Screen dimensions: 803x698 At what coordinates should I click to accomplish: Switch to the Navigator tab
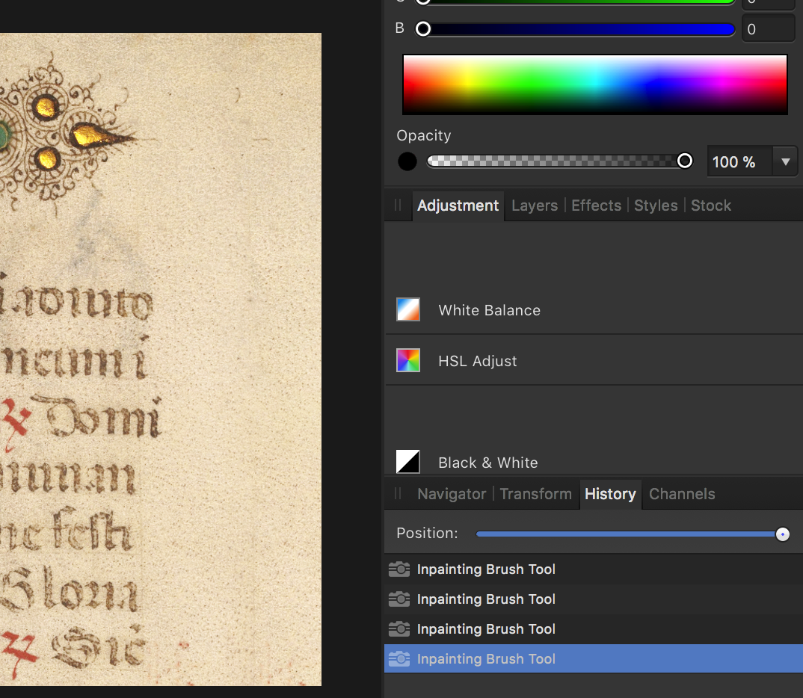coord(452,494)
